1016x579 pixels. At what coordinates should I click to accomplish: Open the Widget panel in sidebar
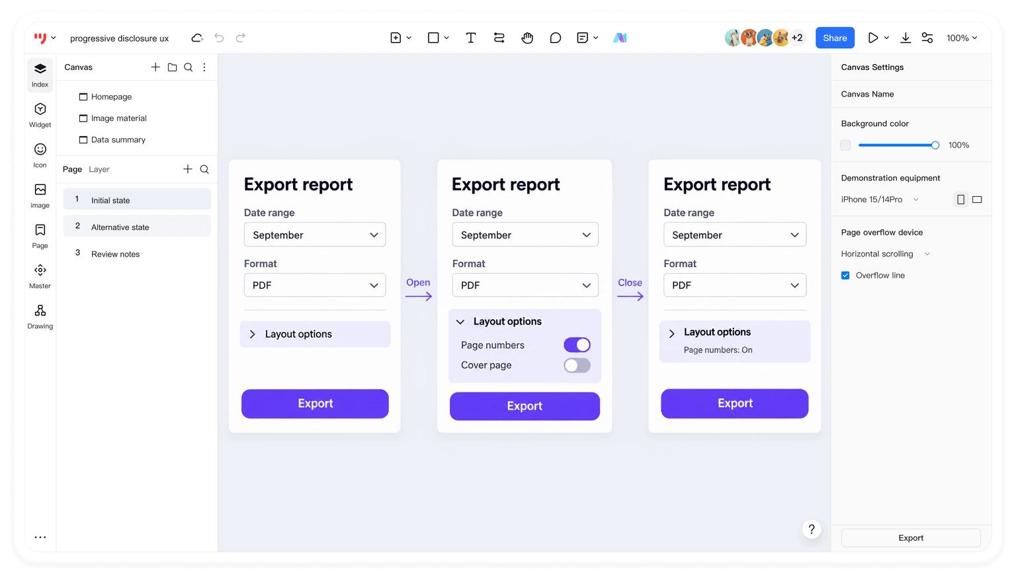coord(40,115)
